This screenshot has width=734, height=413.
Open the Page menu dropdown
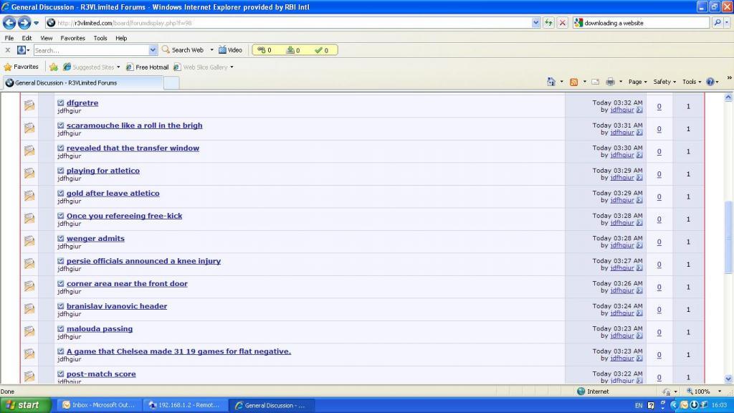point(637,82)
